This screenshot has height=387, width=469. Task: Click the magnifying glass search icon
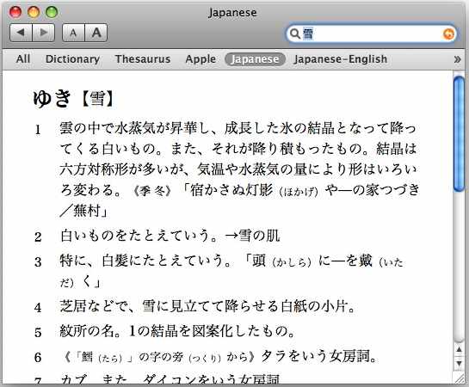pos(295,34)
